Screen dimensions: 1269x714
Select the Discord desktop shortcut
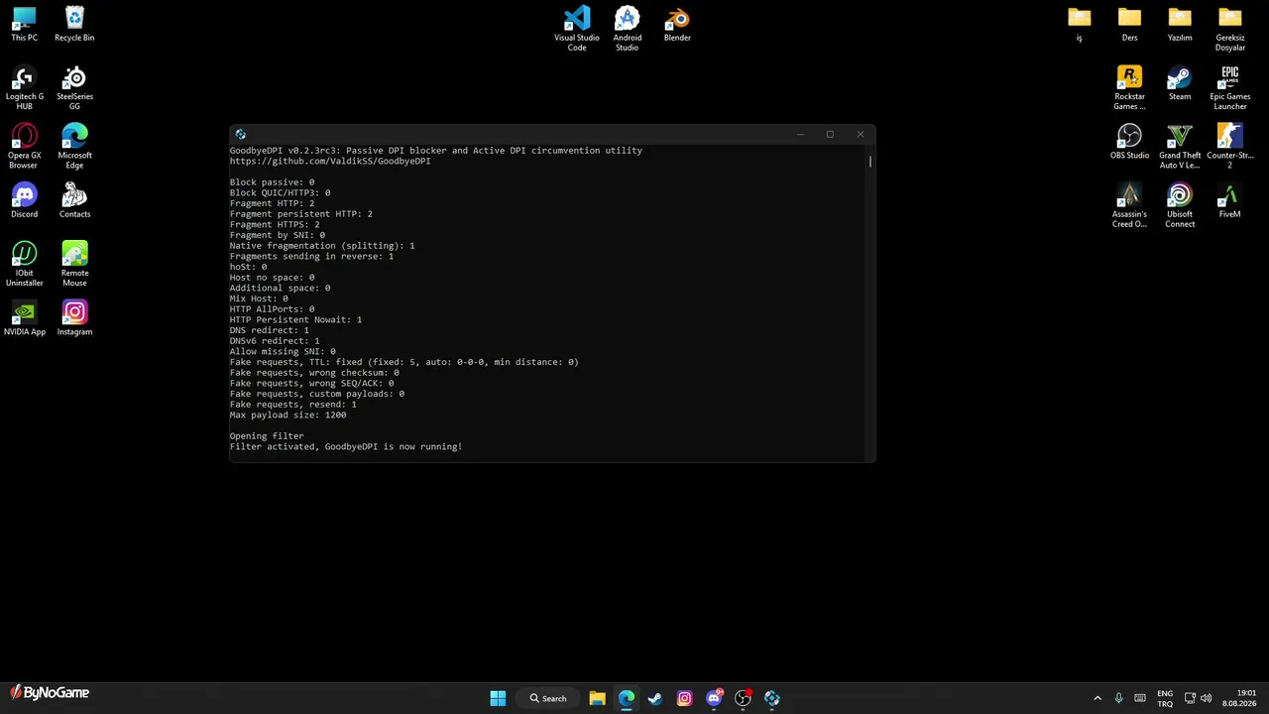click(24, 201)
